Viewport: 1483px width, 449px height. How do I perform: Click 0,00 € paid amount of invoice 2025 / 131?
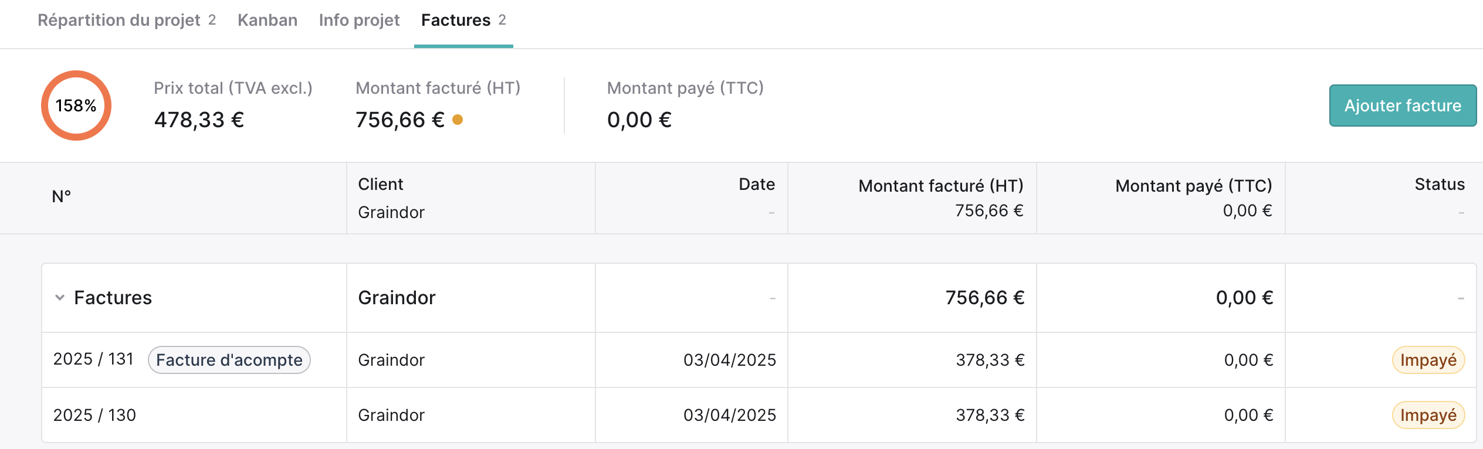1248,360
